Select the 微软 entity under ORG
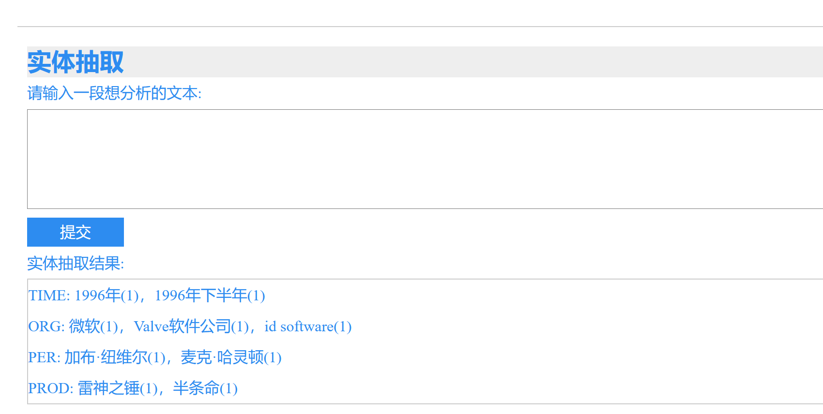 click(x=83, y=326)
